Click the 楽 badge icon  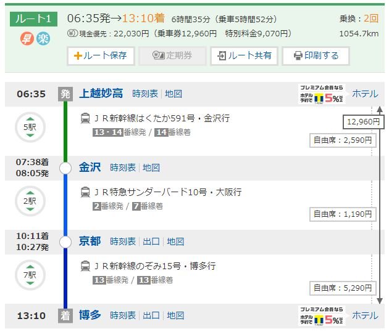point(43,39)
